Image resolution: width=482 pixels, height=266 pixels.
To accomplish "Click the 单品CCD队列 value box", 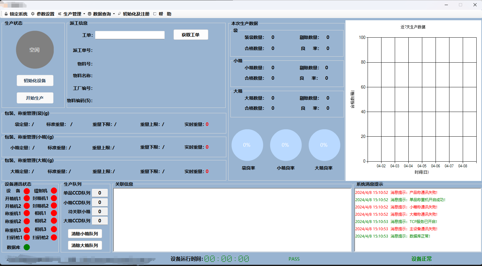I will click(x=100, y=193).
